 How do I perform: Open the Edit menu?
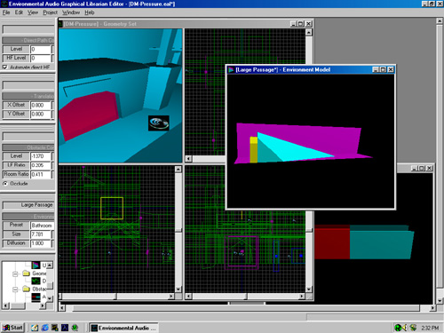(x=19, y=12)
